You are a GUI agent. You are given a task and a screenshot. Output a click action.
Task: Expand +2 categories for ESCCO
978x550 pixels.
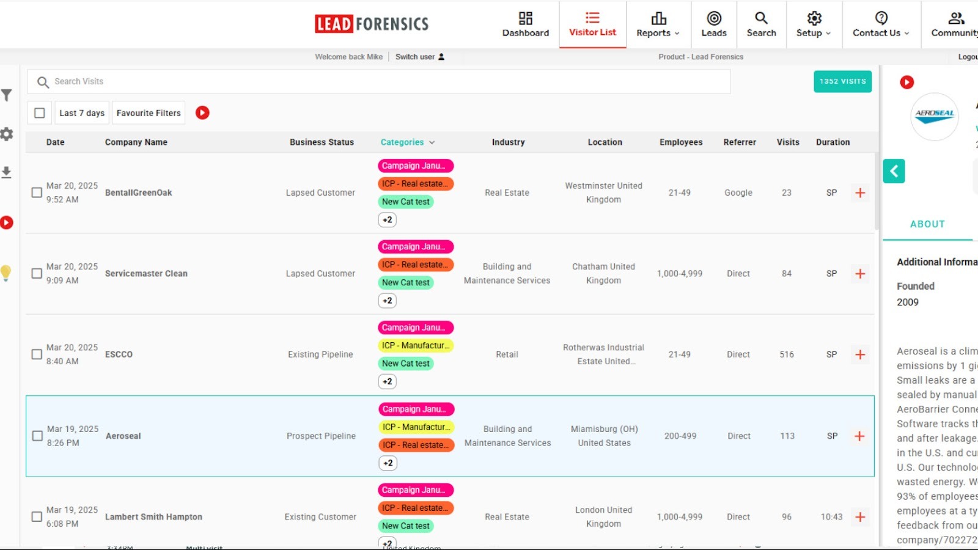[x=388, y=381]
